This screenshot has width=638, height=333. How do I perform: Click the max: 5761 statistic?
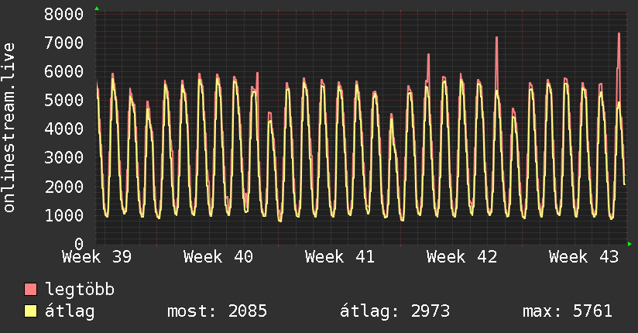pyautogui.click(x=568, y=311)
